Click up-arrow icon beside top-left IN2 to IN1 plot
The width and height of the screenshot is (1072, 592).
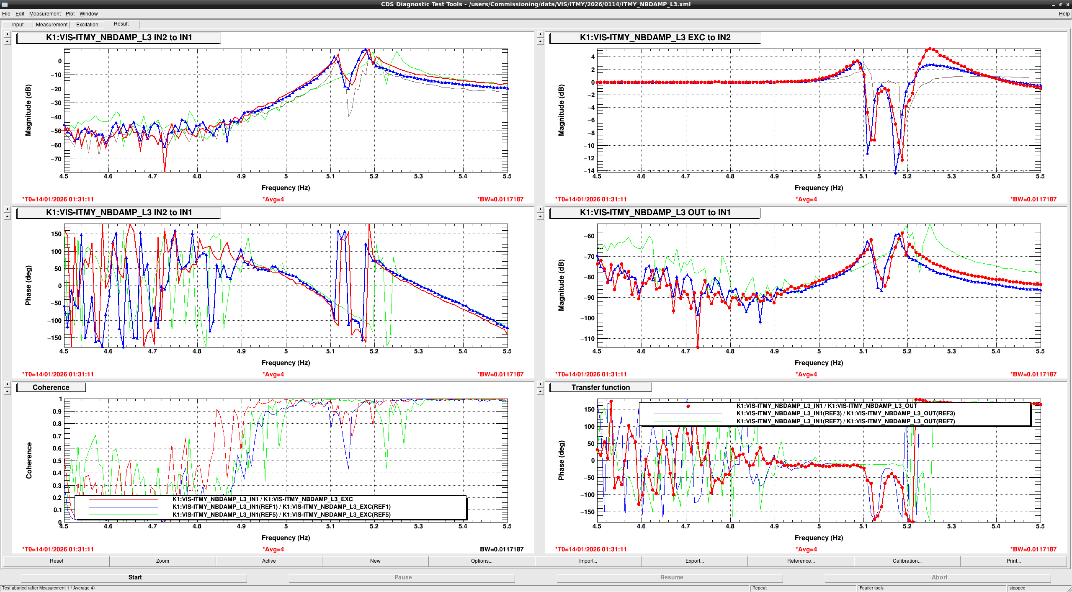(7, 41)
